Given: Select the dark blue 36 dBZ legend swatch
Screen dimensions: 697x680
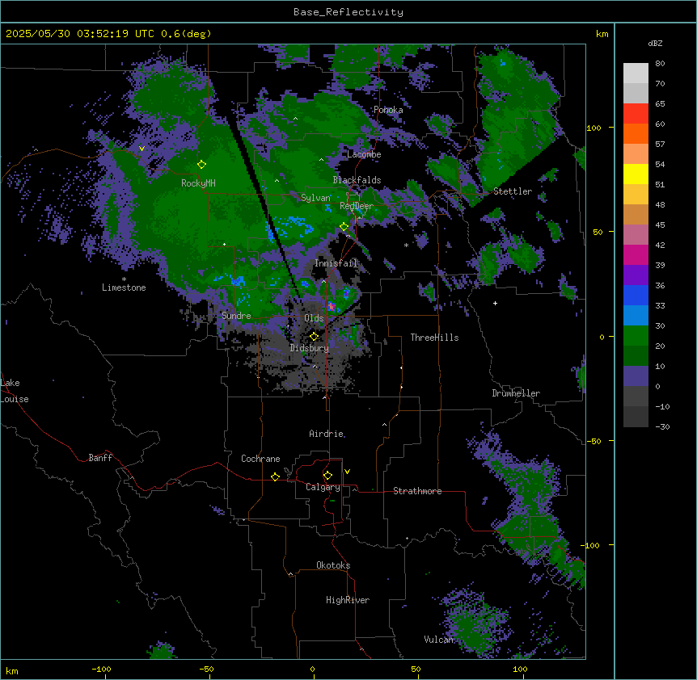Looking at the screenshot, I should click(636, 295).
